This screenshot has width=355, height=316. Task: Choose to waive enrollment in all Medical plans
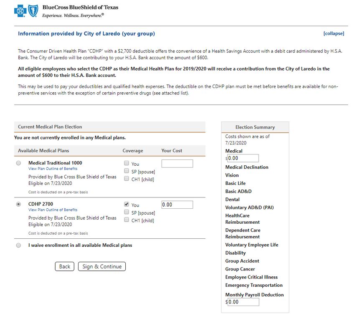coord(18,245)
